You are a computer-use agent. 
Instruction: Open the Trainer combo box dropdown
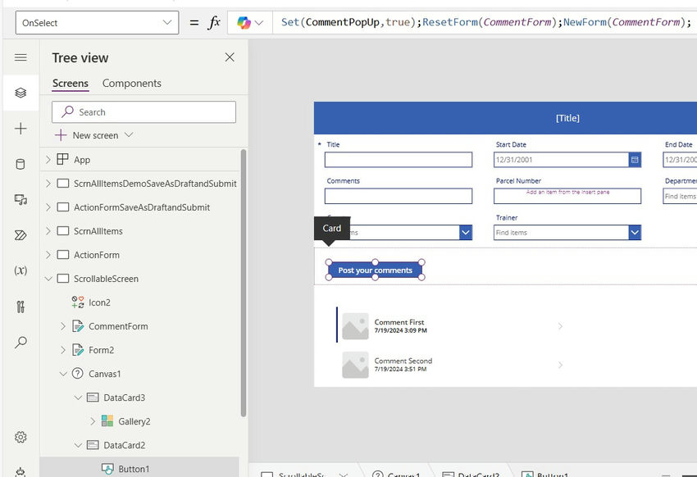(635, 232)
